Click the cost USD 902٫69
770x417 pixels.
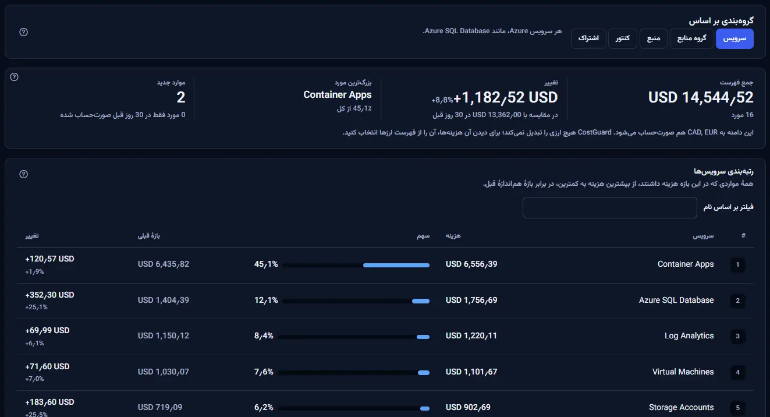[x=468, y=408]
